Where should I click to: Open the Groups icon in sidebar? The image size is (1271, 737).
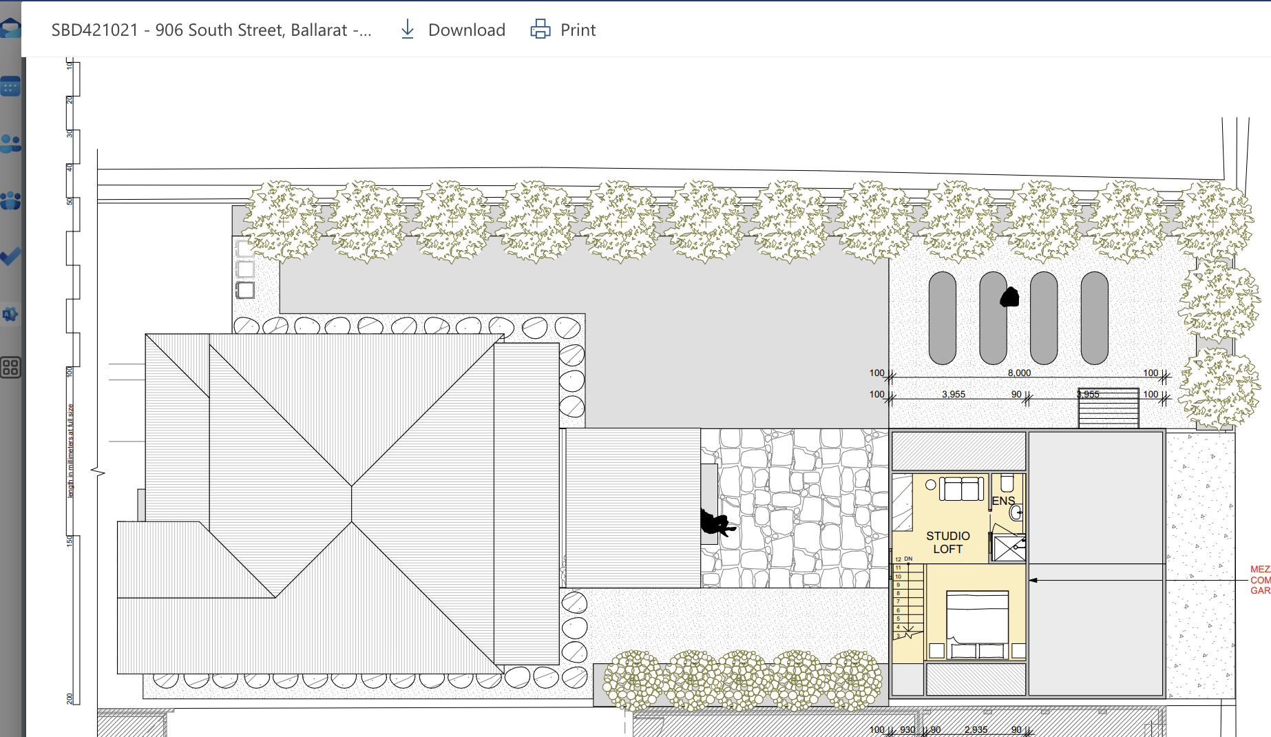pos(10,200)
